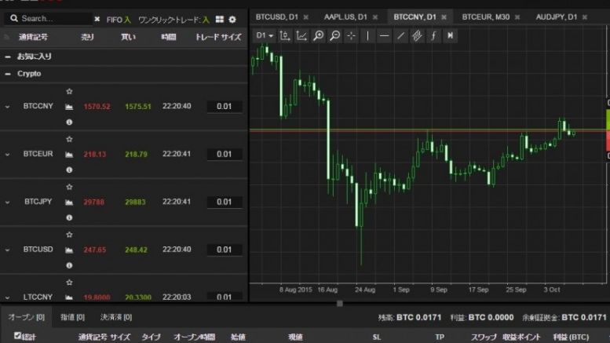This screenshot has width=610, height=343.
Task: Click BTCUSD buy price 248.42
Action: (x=136, y=250)
